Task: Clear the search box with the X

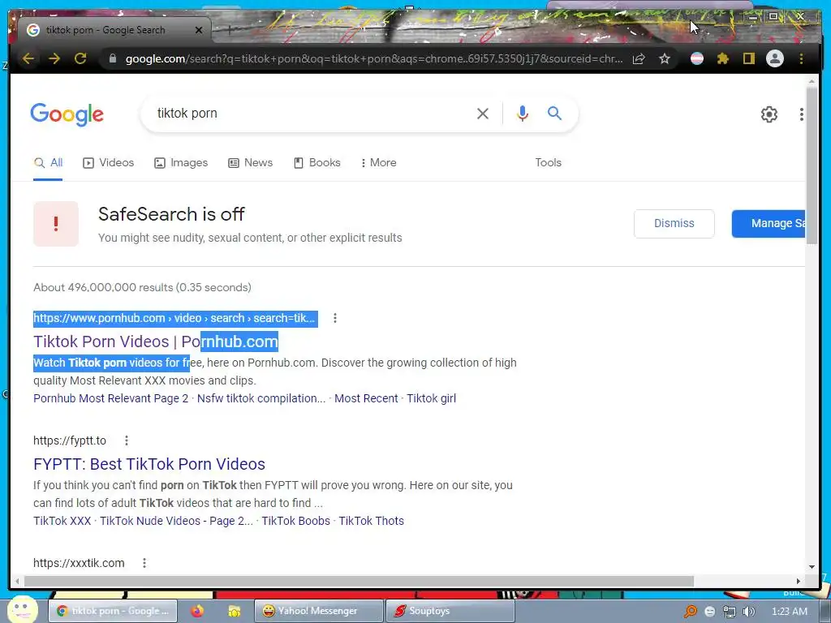Action: click(482, 114)
